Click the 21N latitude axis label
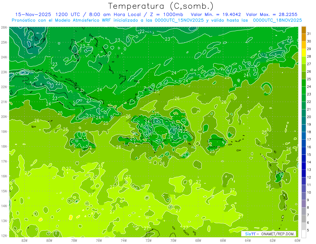Image resolution: width=316 pixels, height=244 pixels. pos(4,102)
